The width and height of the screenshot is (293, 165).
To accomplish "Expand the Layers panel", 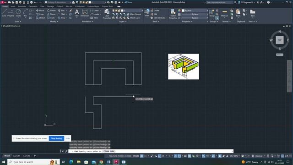I will (123, 22).
